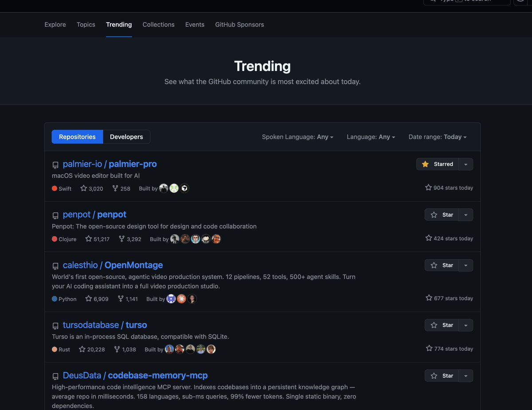Open first contributor avatar of OpenMontage

point(171,299)
